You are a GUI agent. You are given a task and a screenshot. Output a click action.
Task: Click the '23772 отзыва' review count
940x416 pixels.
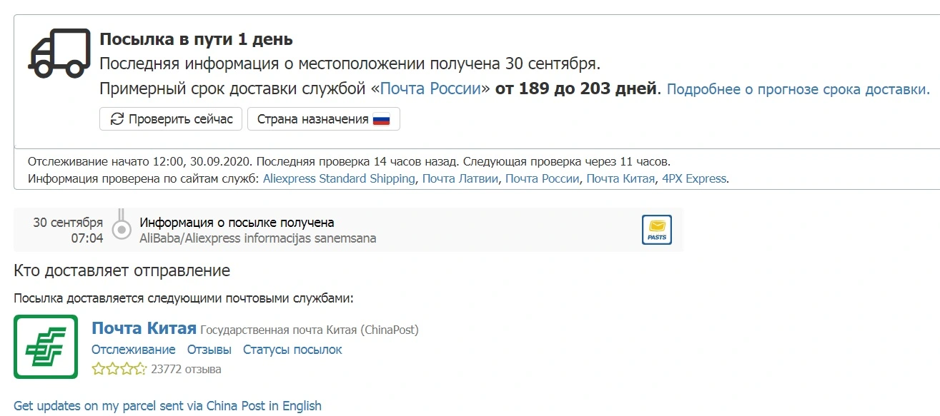pos(187,369)
